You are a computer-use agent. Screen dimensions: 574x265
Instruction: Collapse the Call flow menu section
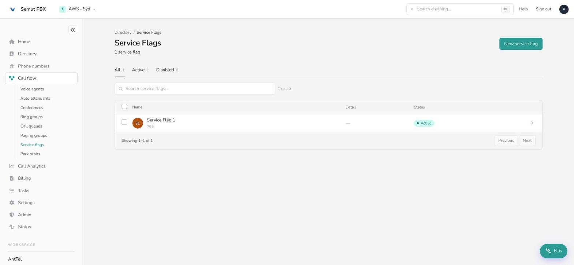pos(41,78)
